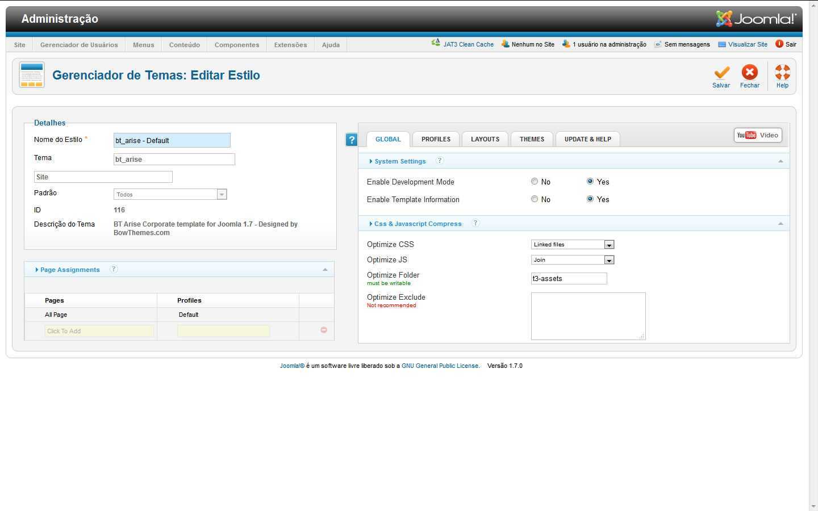Click the YouTube Video button
The width and height of the screenshot is (818, 511).
(x=758, y=135)
